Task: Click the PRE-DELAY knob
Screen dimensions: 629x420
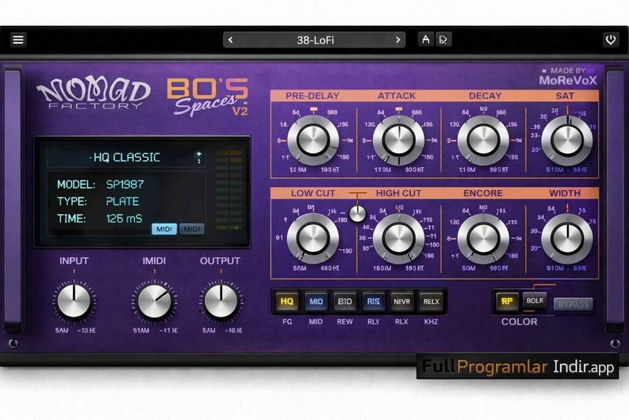Action: tap(313, 140)
